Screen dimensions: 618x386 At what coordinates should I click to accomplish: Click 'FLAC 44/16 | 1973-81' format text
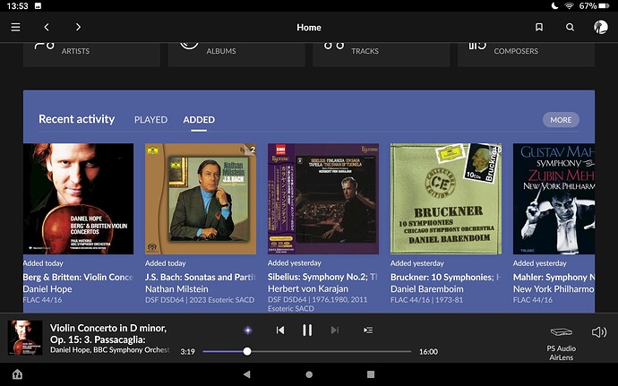(x=426, y=300)
